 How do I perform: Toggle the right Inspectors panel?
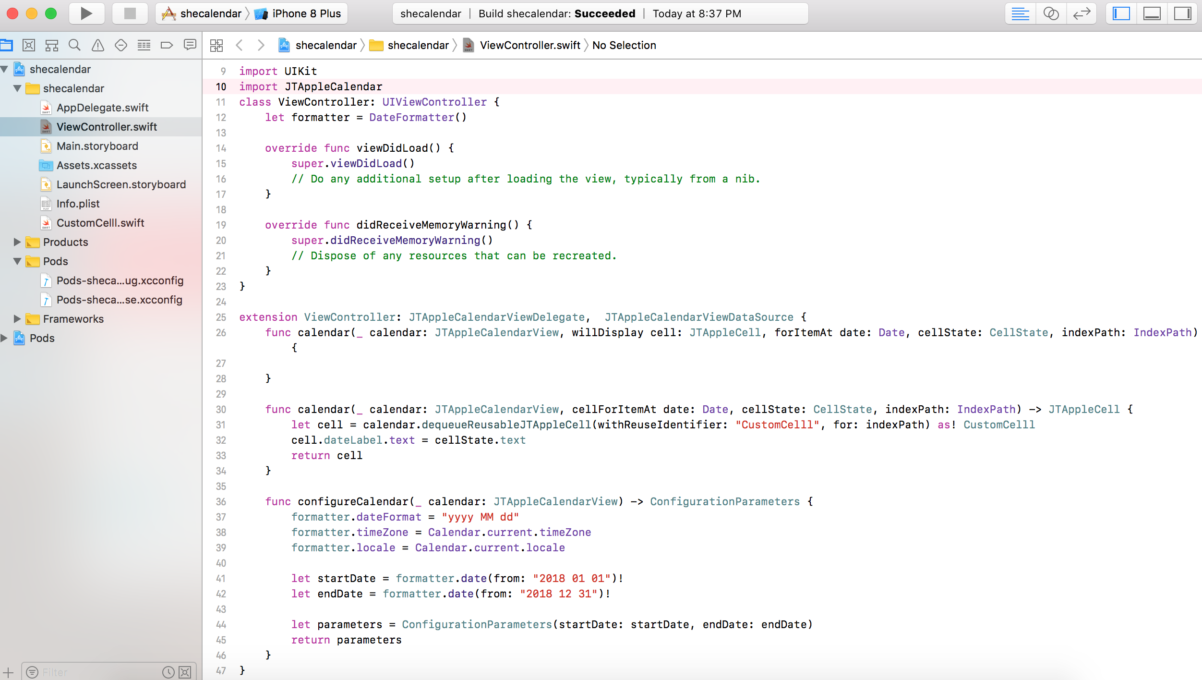click(1182, 13)
